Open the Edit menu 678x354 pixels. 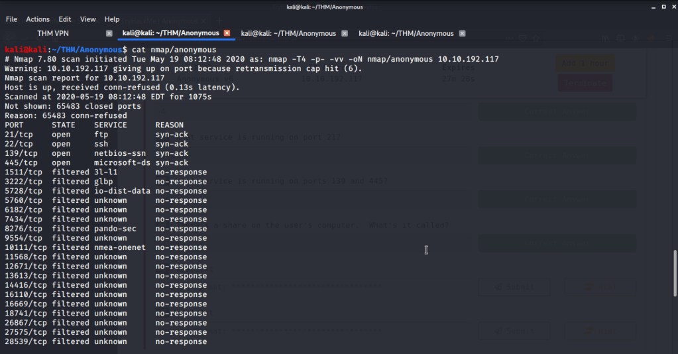tap(64, 19)
